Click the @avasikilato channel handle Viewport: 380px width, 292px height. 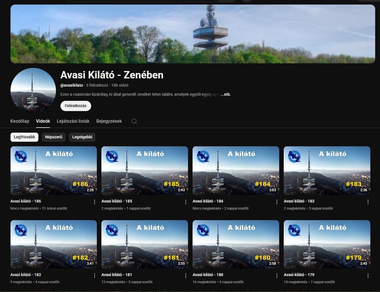72,85
